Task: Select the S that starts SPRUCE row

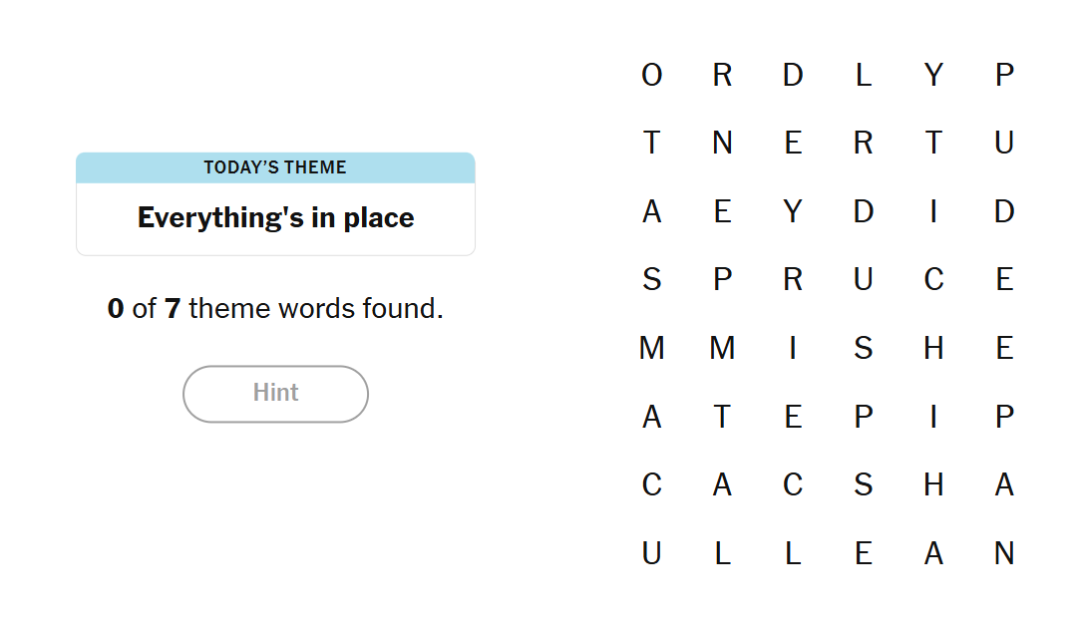Action: pos(651,280)
